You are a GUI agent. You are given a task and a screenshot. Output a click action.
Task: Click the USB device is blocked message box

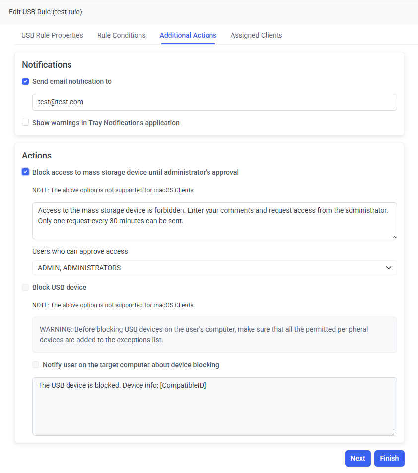pos(214,406)
